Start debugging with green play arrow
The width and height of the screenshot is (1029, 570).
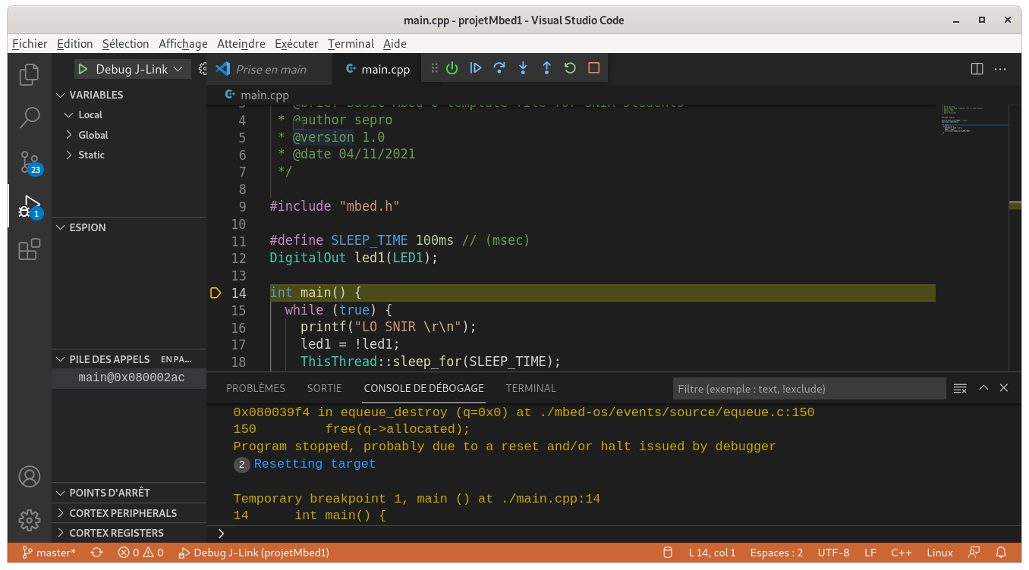[x=83, y=69]
